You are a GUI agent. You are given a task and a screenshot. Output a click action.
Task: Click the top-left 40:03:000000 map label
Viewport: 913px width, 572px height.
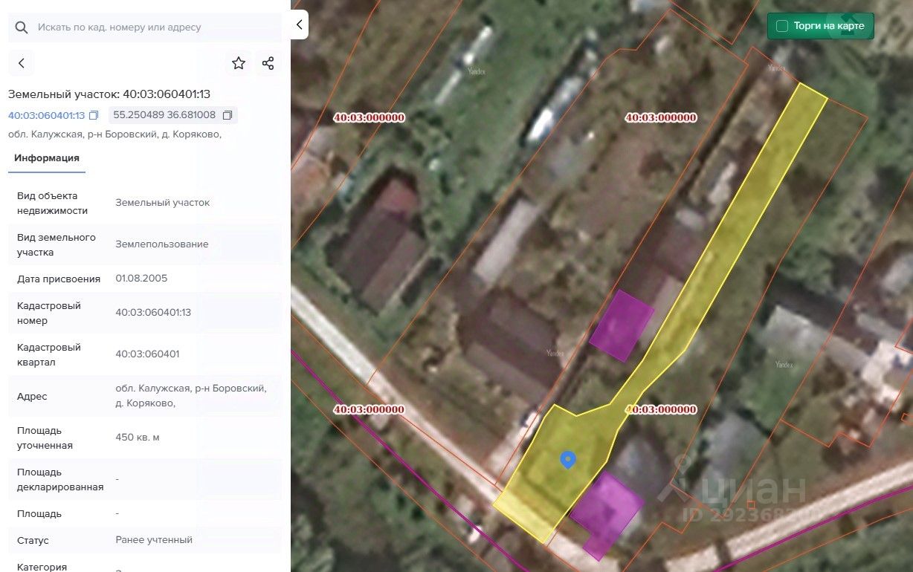tap(369, 117)
